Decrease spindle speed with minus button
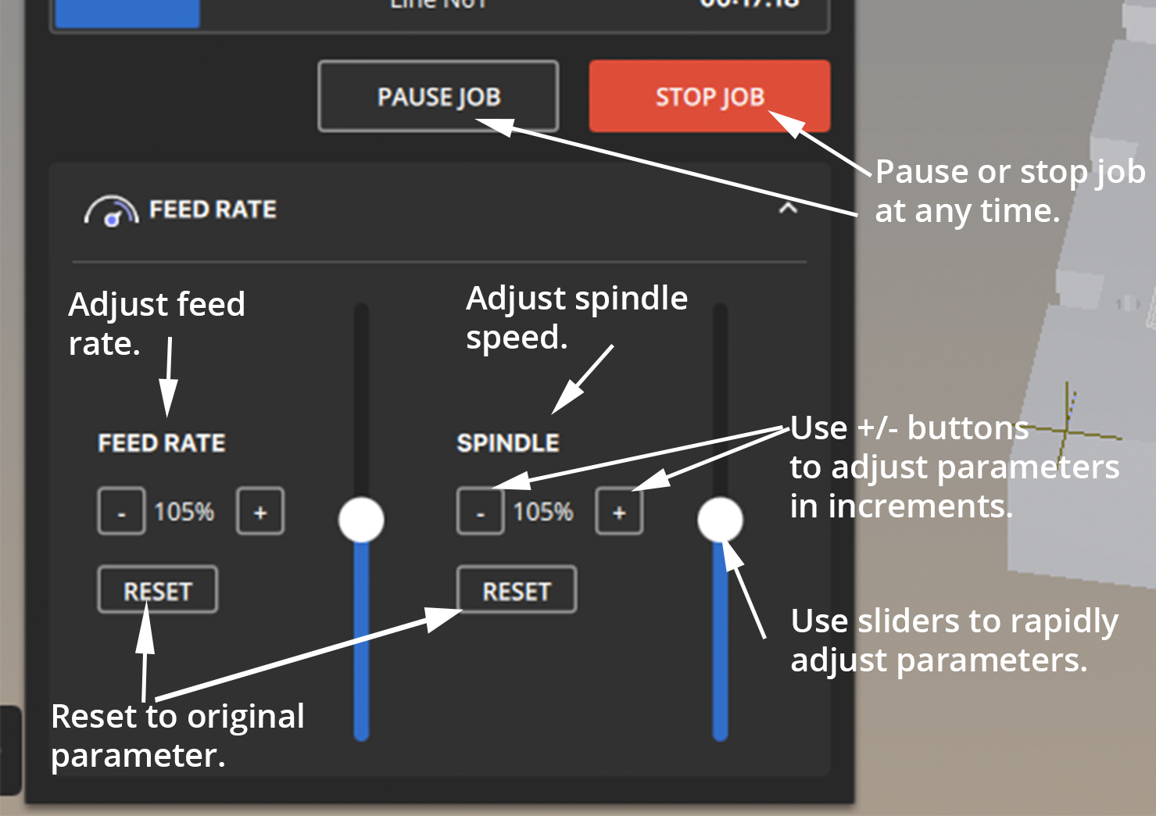This screenshot has width=1156, height=816. 480,512
